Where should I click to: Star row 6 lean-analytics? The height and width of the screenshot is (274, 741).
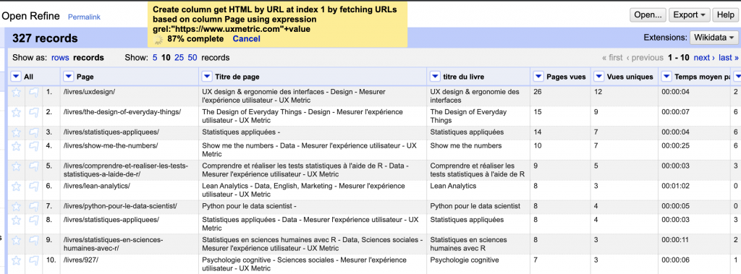[17, 187]
